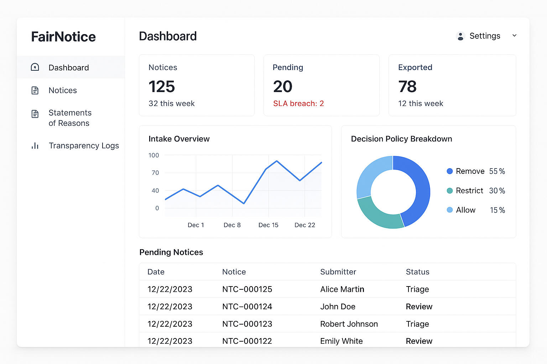The width and height of the screenshot is (547, 364).
Task: Click the Statements of Reasons document icon
Action: [35, 114]
